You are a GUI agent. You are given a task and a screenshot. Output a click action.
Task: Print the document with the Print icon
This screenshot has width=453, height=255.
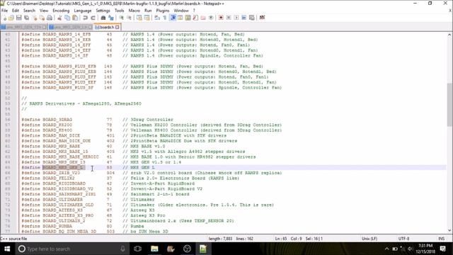coord(50,18)
